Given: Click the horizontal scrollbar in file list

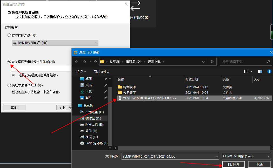Looking at the screenshot, I should [194, 148].
